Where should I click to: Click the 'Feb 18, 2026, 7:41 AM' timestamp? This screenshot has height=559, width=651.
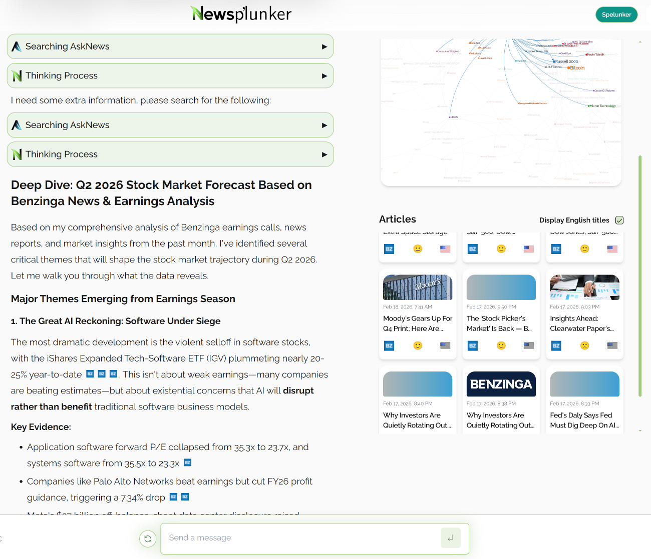[x=408, y=307]
